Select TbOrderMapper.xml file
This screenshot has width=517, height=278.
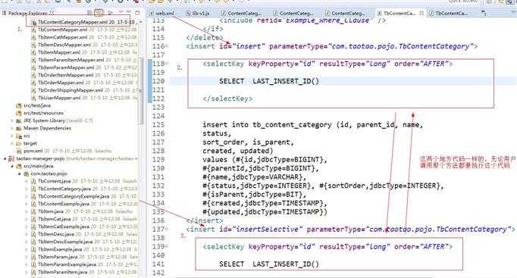(x=61, y=83)
